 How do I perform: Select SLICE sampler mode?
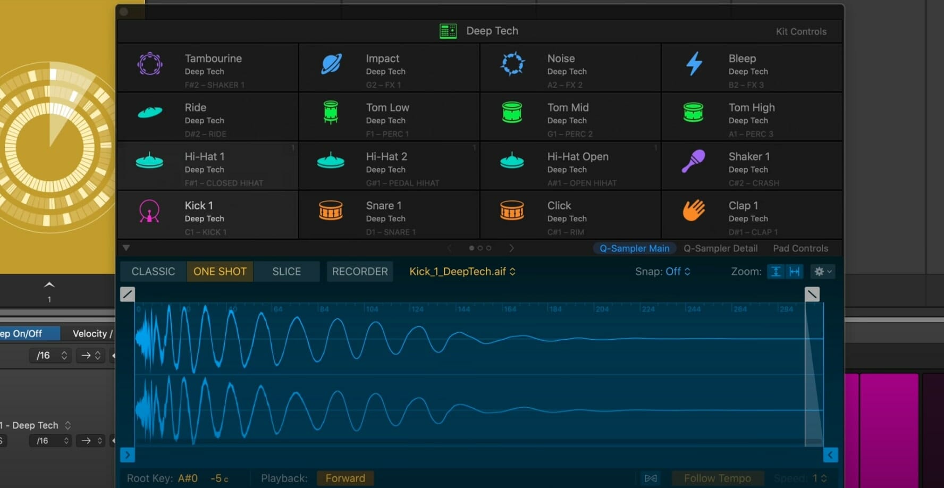tap(286, 272)
